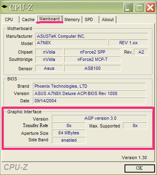Click the nForce2 SPP chipset value
Viewport: 157px width, 175px height.
tap(92, 52)
